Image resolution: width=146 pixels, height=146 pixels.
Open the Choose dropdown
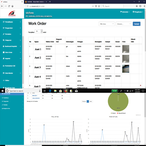point(124,24)
